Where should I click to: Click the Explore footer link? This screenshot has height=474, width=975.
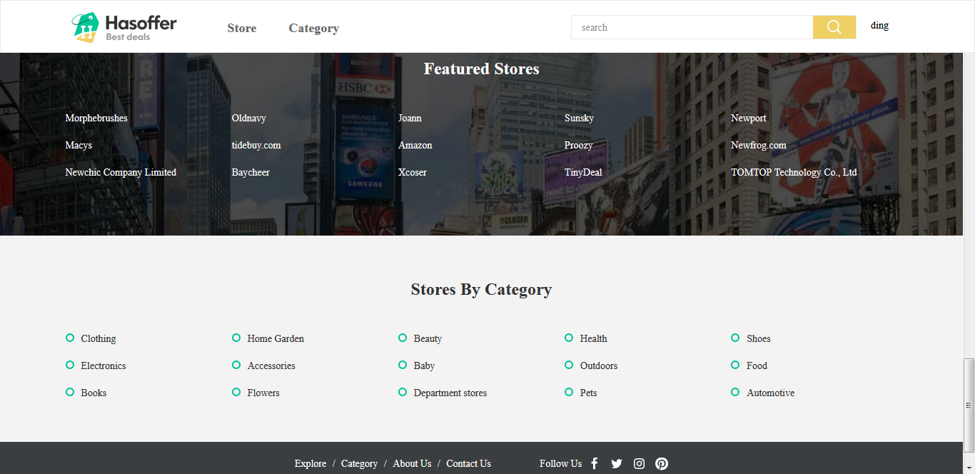tap(310, 463)
